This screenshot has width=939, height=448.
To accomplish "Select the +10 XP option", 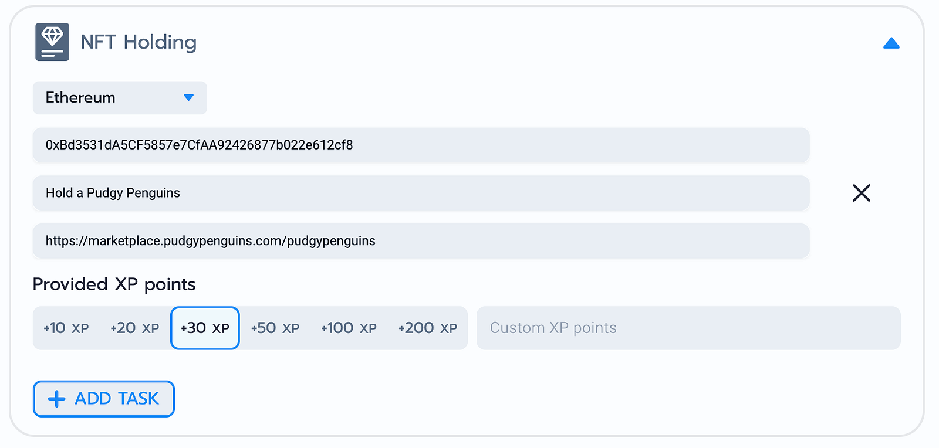I will [x=66, y=328].
